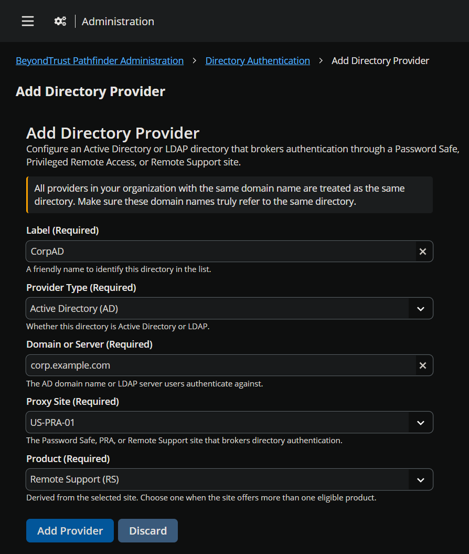Image resolution: width=469 pixels, height=554 pixels.
Task: Open the Active Directory (AD) combo box
Action: click(229, 308)
